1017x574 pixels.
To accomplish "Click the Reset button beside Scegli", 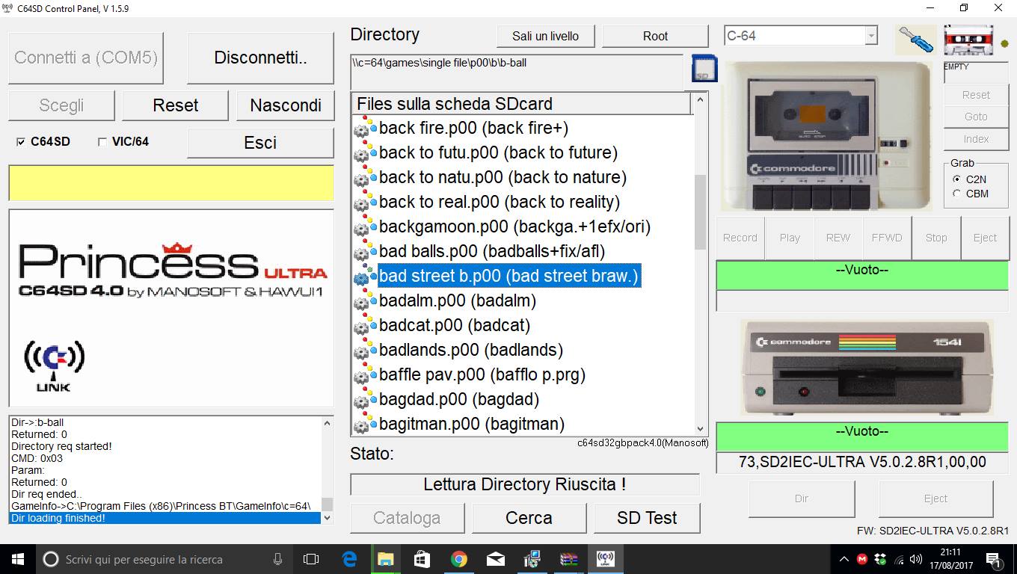I will [175, 105].
